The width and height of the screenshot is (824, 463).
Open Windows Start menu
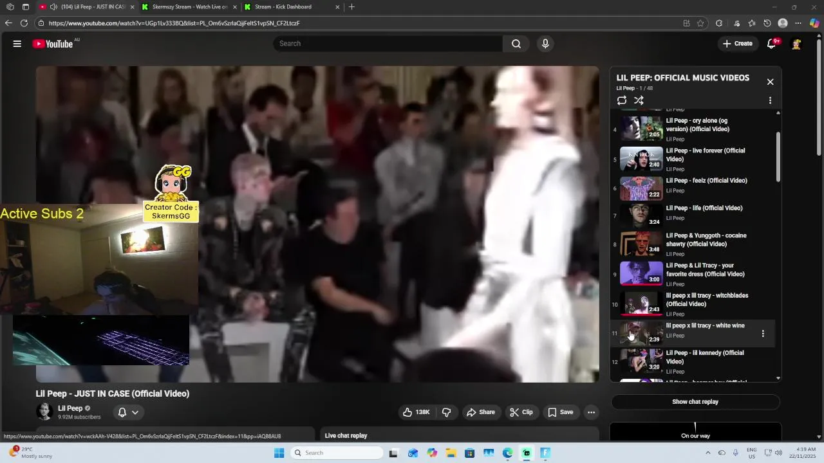pos(279,453)
